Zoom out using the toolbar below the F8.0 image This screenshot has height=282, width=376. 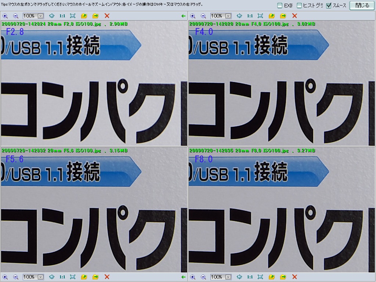click(203, 277)
